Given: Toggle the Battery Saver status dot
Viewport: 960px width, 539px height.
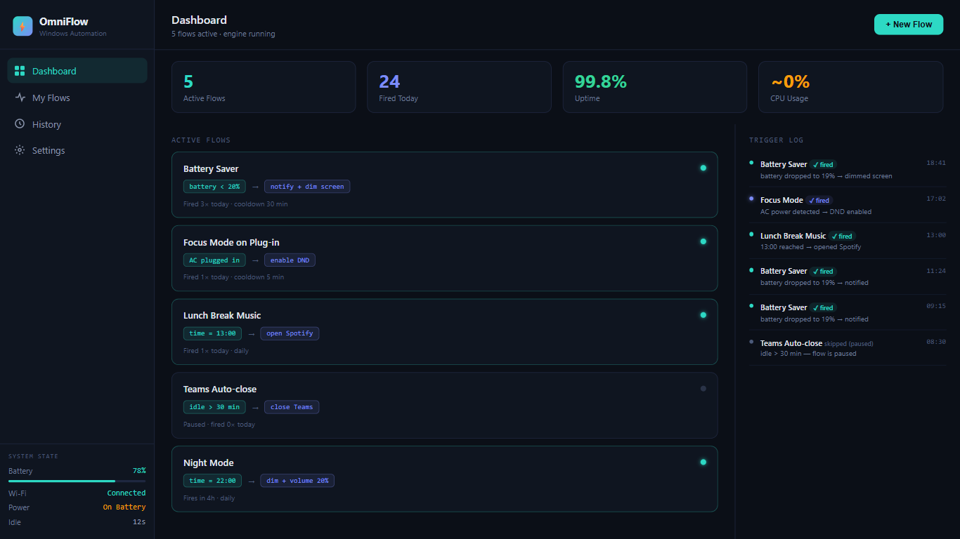Looking at the screenshot, I should [x=703, y=168].
